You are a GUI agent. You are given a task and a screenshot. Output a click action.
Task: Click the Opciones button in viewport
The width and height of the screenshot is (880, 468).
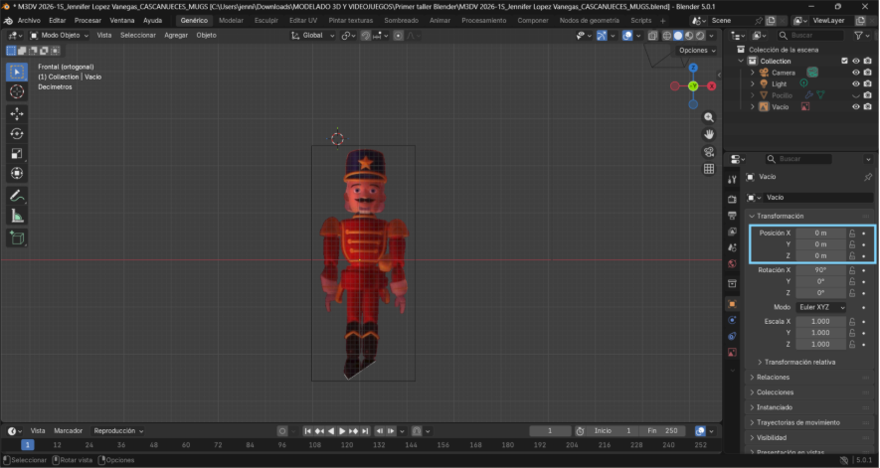tap(695, 50)
